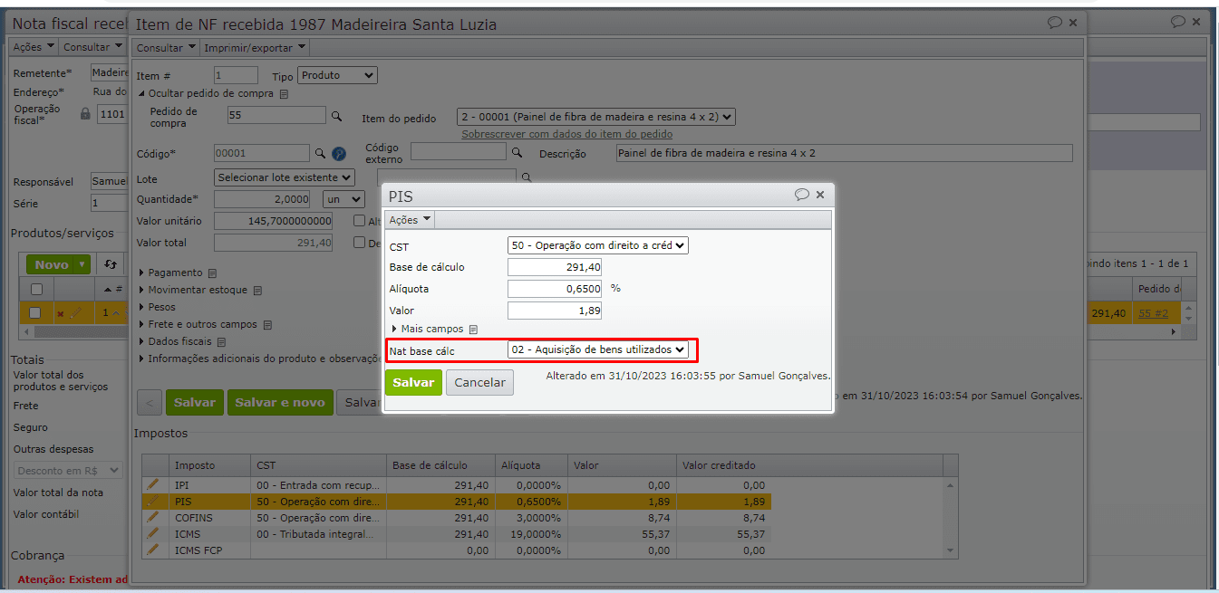Go to previous item with '<' button
1219x593 pixels.
click(150, 403)
